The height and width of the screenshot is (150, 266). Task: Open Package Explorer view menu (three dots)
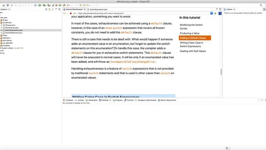[x=53, y=9]
